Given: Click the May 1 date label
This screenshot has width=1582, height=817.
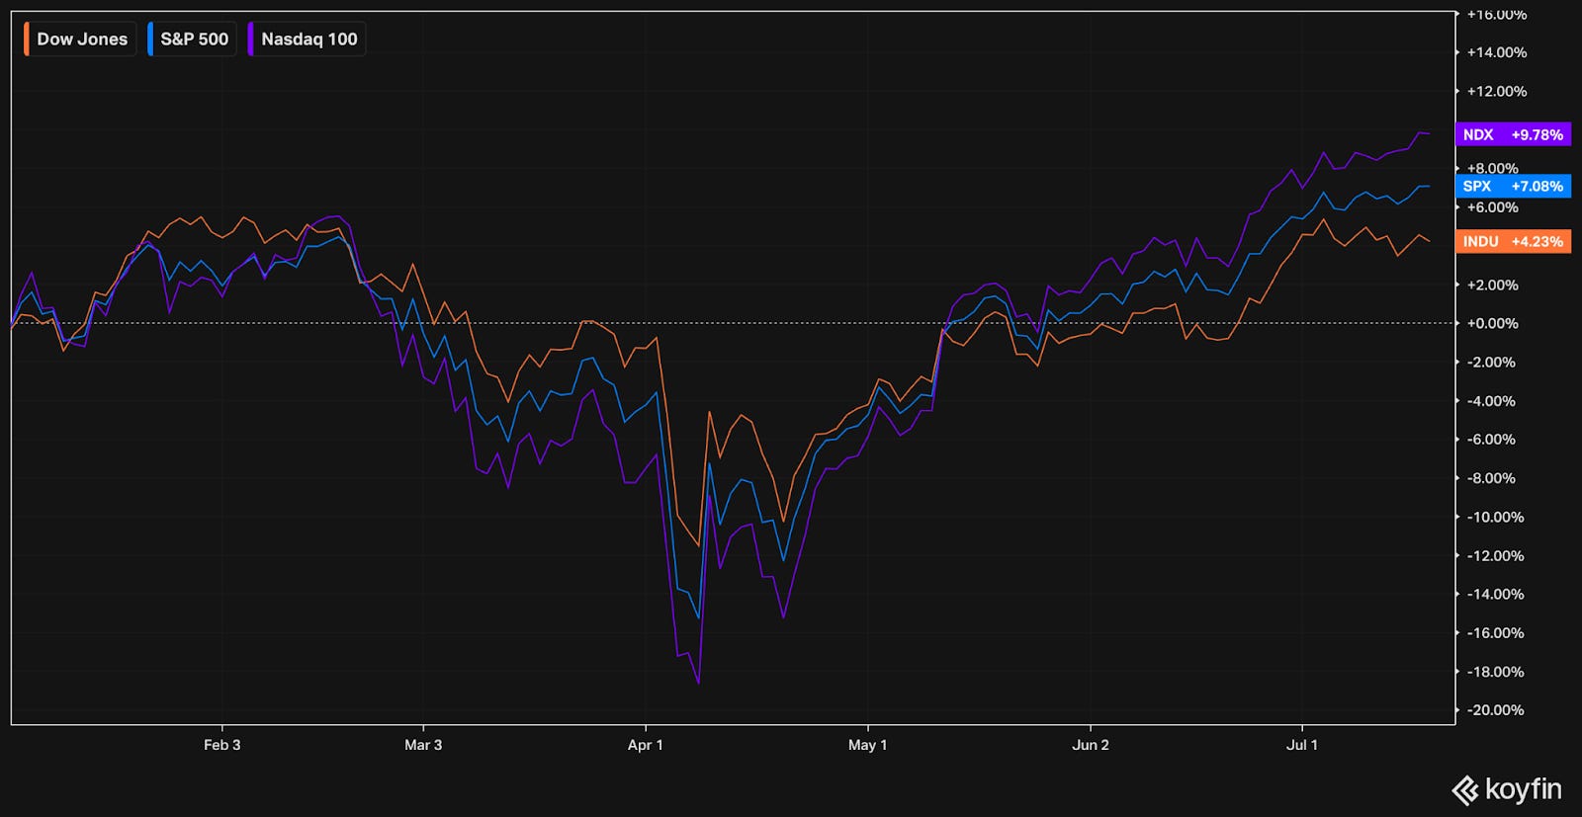Looking at the screenshot, I should (x=867, y=745).
